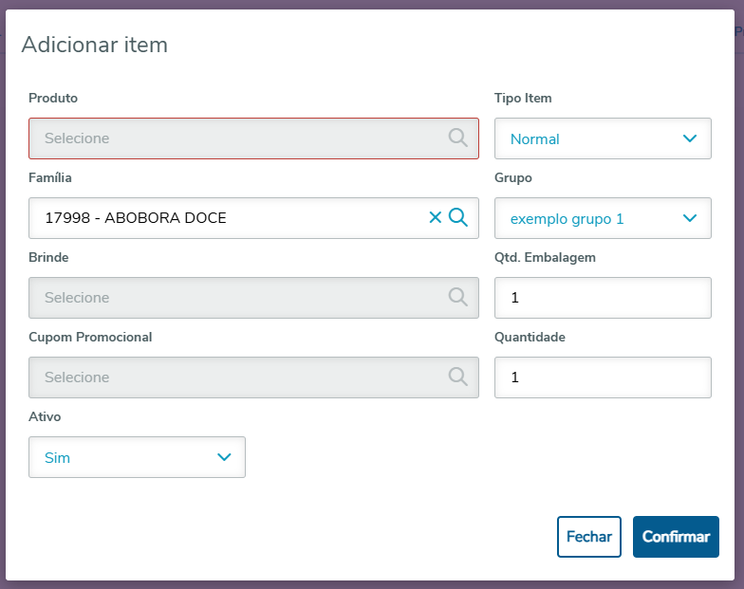
Task: Click the chevron arrow in the Ativo field
Action: (224, 457)
